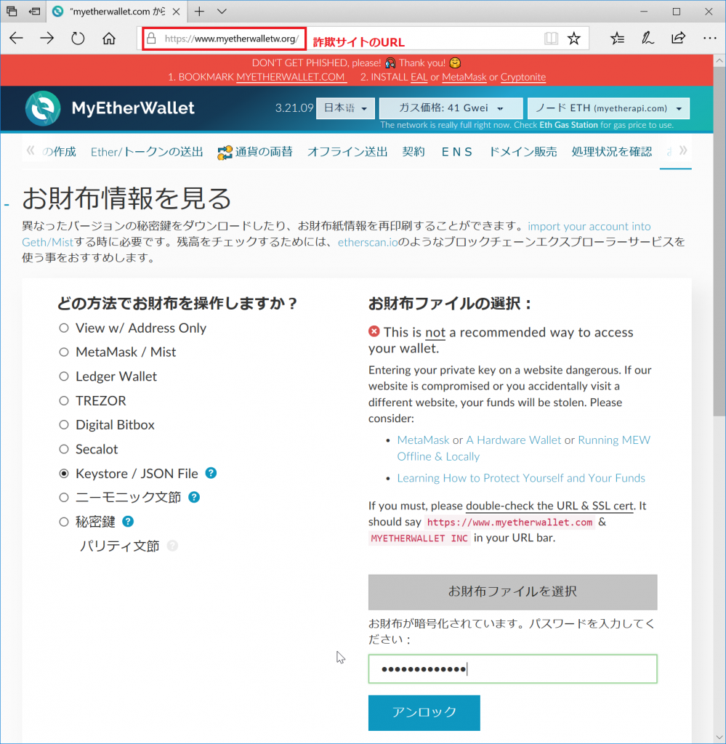Click the browser home icon

tap(109, 38)
